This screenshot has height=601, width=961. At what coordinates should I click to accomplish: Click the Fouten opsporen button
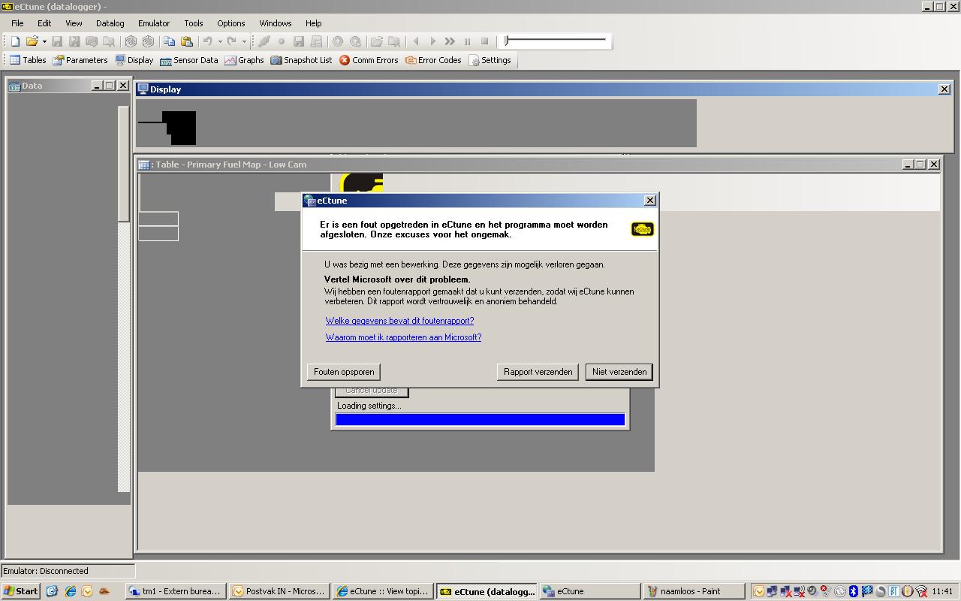coord(344,372)
